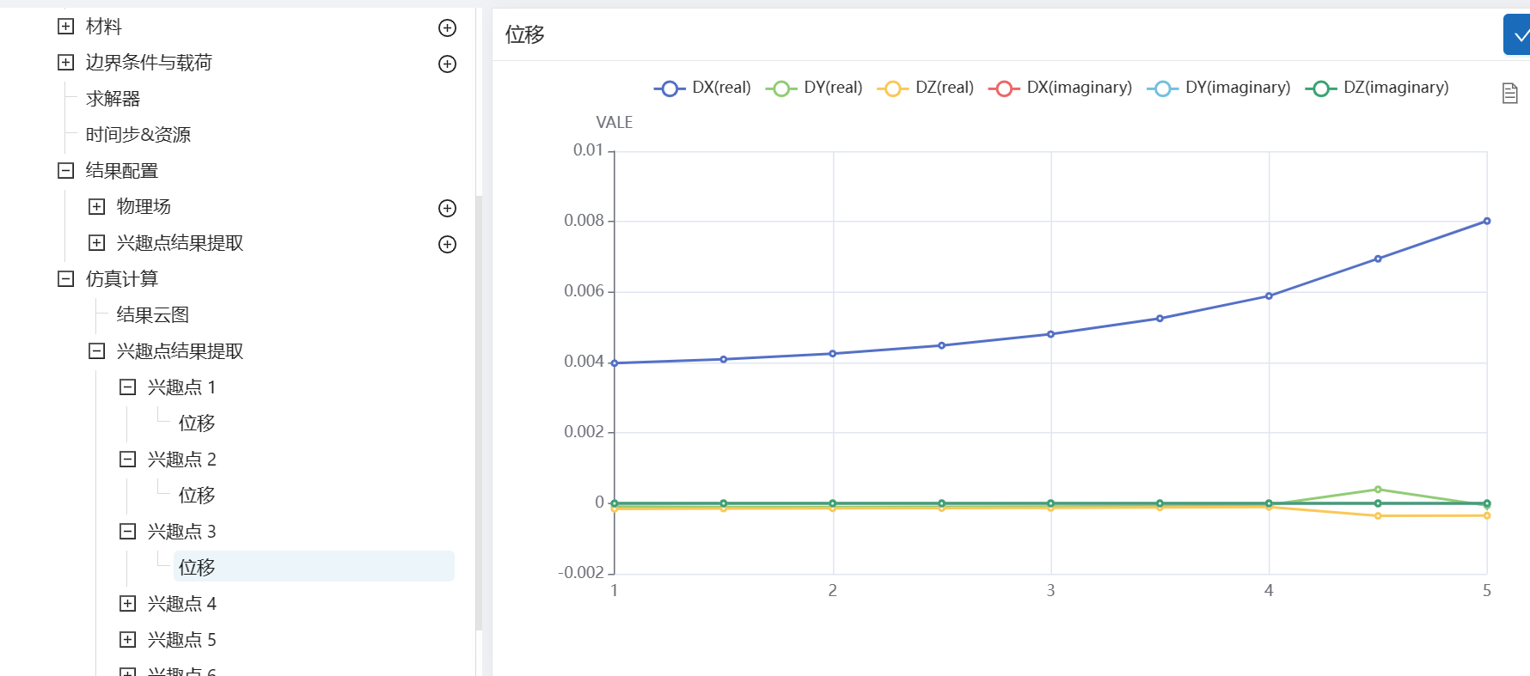
Task: Collapse the 兴趣点 3 node
Action: click(128, 532)
